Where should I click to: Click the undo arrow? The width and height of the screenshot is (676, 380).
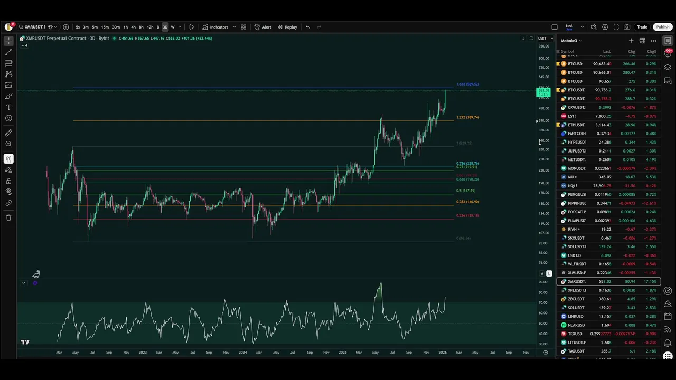(308, 27)
